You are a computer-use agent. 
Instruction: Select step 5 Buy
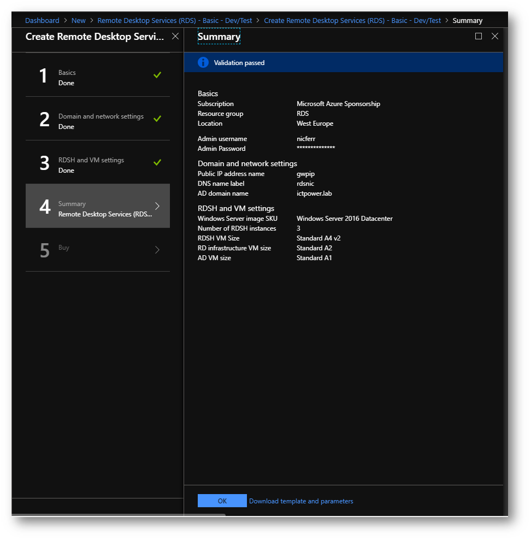98,250
